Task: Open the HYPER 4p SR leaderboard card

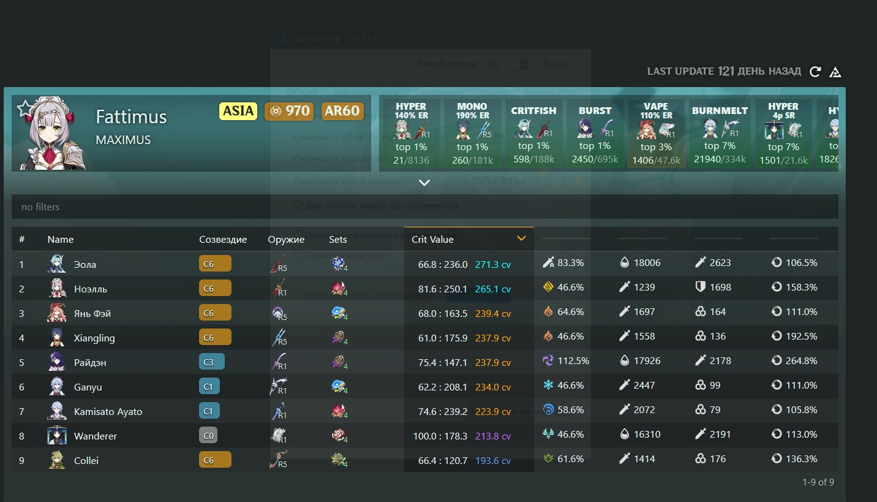Action: tap(783, 134)
